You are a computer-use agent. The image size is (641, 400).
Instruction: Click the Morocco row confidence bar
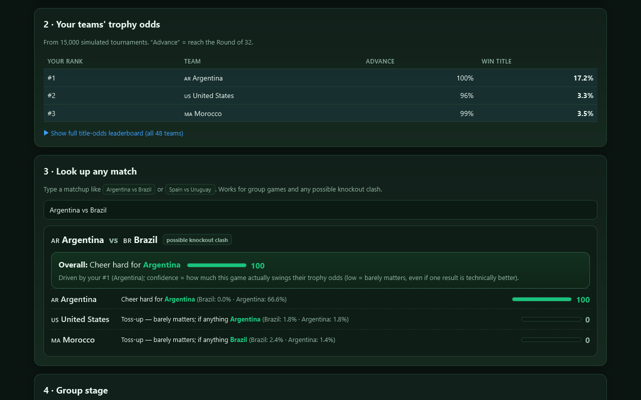[x=551, y=340]
